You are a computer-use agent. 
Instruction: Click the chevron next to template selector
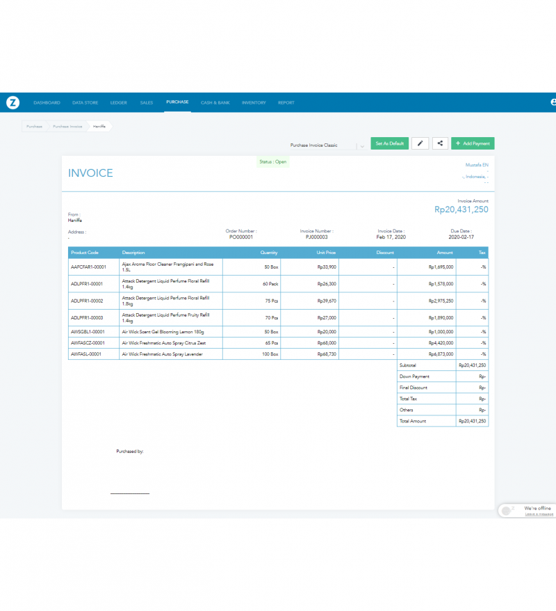point(361,145)
